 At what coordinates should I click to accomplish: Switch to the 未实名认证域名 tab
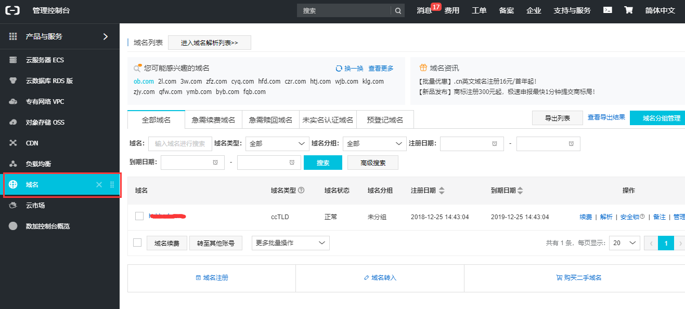tap(328, 119)
